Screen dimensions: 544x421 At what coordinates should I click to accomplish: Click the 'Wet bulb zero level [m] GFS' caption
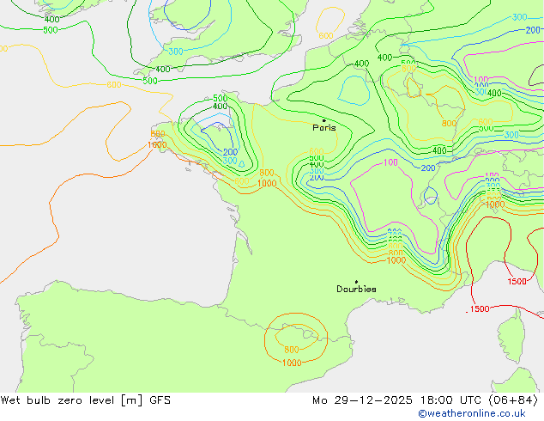pos(86,400)
